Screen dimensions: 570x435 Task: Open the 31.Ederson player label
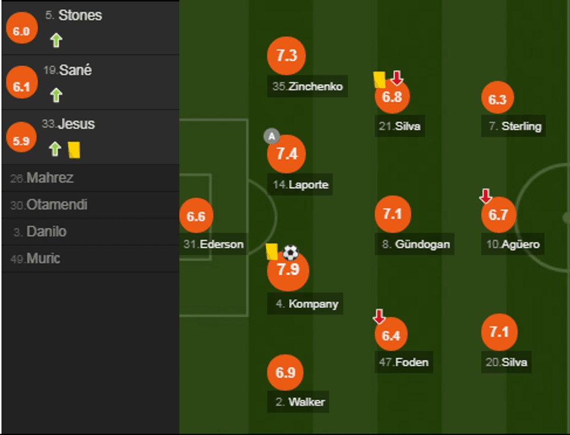(x=213, y=244)
